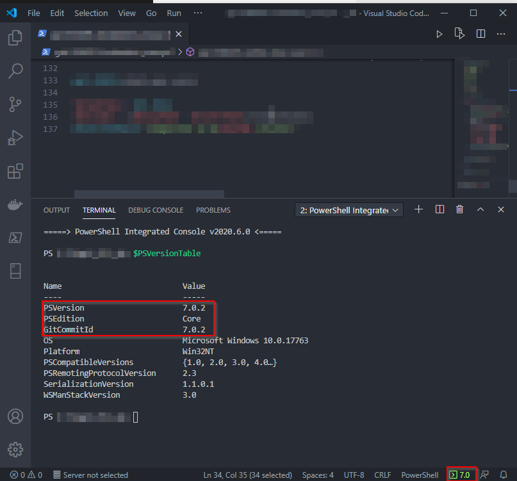Open the Manage gear icon

coord(15,450)
